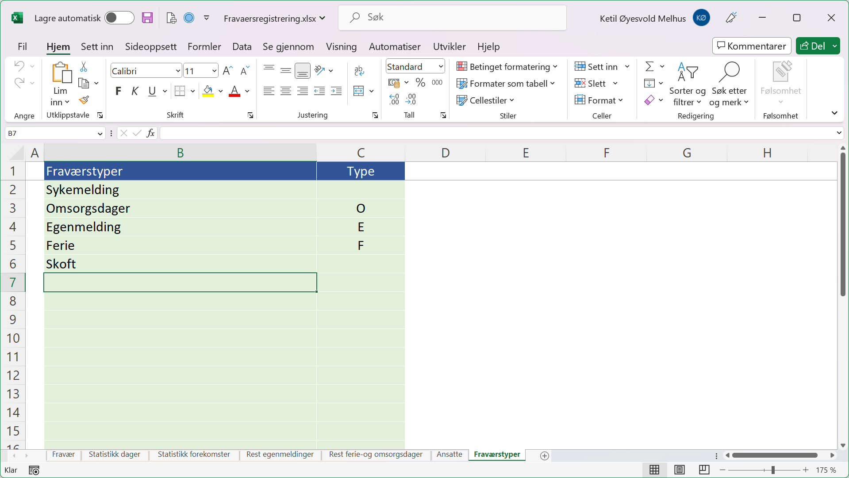Click the Søk etter og merk button
849x478 pixels.
pos(729,84)
